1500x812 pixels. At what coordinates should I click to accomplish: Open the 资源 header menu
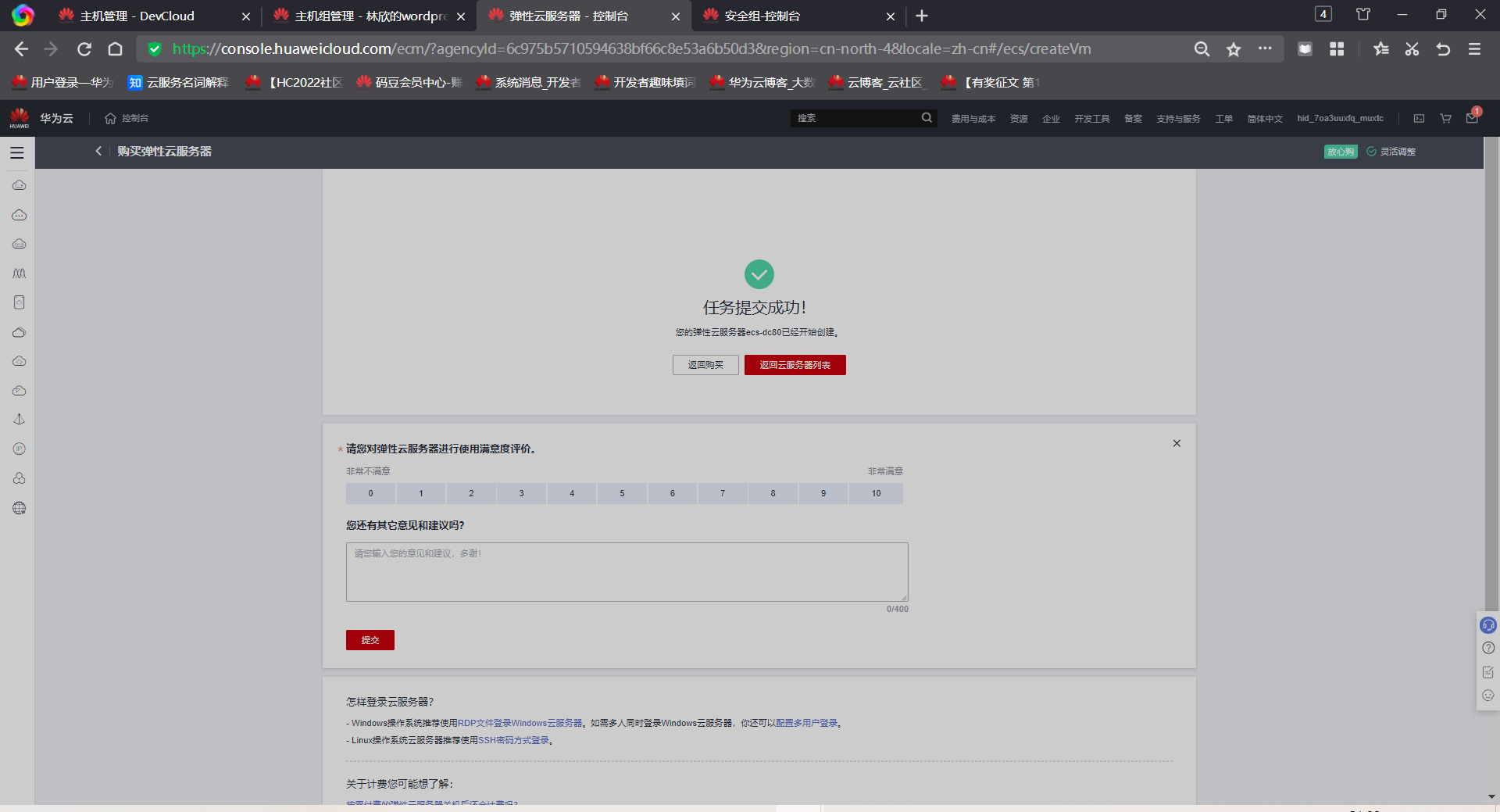(1019, 119)
